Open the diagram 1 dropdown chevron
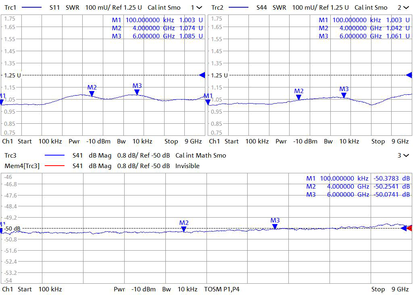Screen dimensions: 413x295 coord(199,8)
